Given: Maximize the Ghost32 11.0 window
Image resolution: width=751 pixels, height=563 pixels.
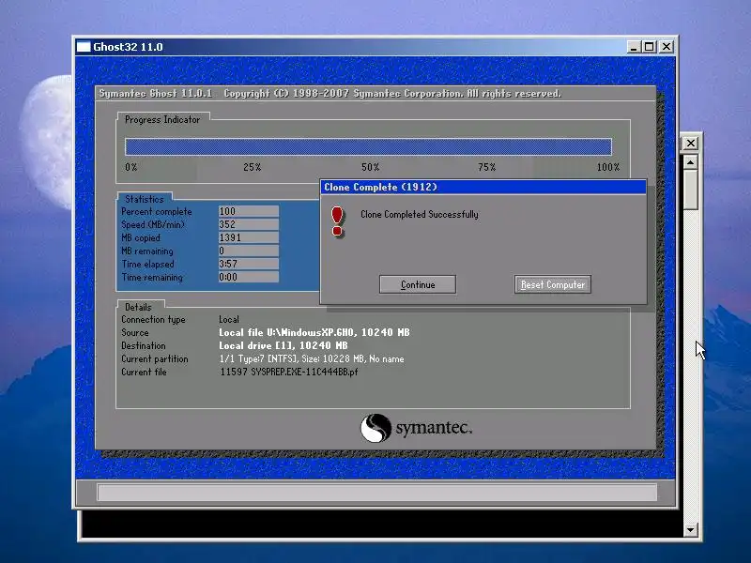Looking at the screenshot, I should coord(649,47).
